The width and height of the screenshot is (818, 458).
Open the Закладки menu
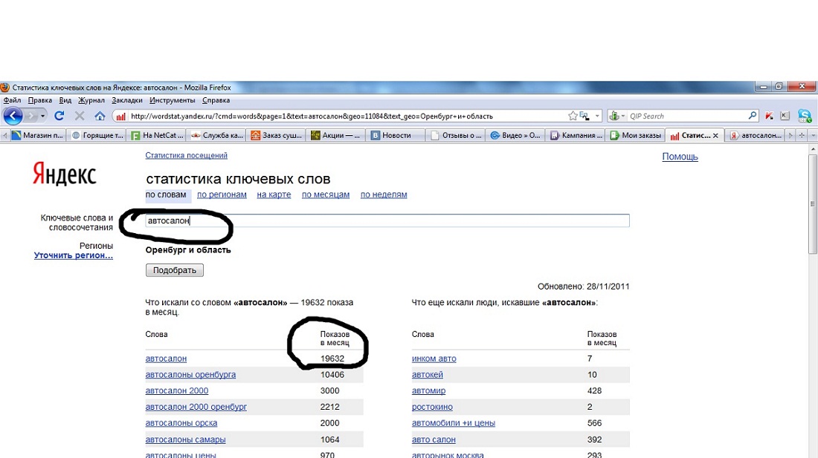tap(126, 100)
